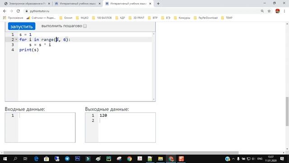Viewport: 289px width, 163px height.
Task: Open the ЕГЭ bookmark folder
Action: pyautogui.click(x=166, y=18)
